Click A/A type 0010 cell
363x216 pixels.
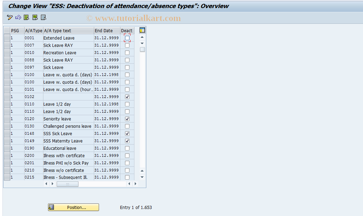click(34, 53)
